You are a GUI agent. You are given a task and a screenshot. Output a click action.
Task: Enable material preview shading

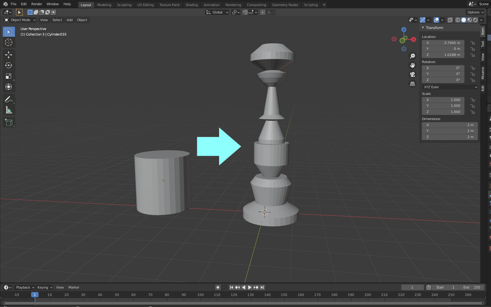point(470,20)
